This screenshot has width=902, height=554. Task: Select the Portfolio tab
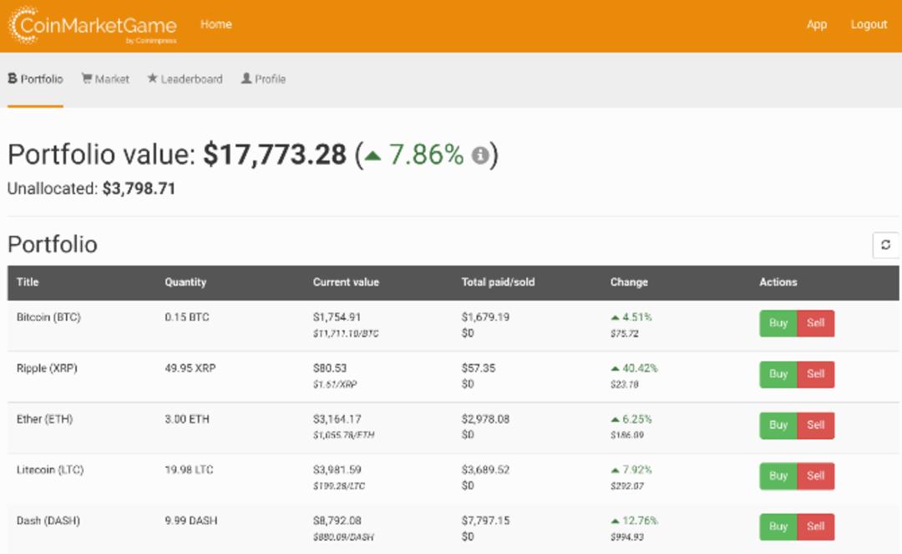[x=35, y=79]
